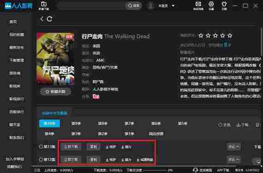Click the 电驴 link for 第13集

pyautogui.click(x=111, y=147)
